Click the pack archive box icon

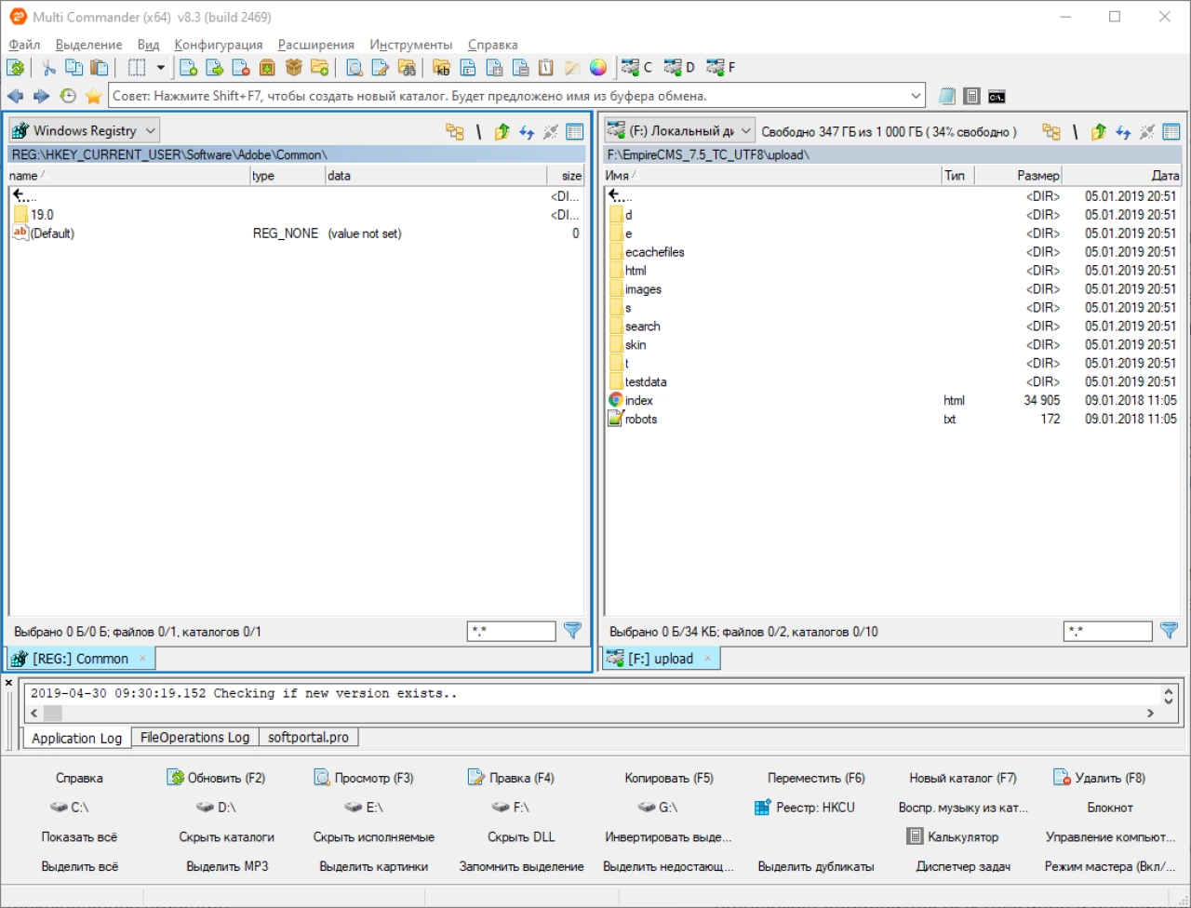point(267,67)
